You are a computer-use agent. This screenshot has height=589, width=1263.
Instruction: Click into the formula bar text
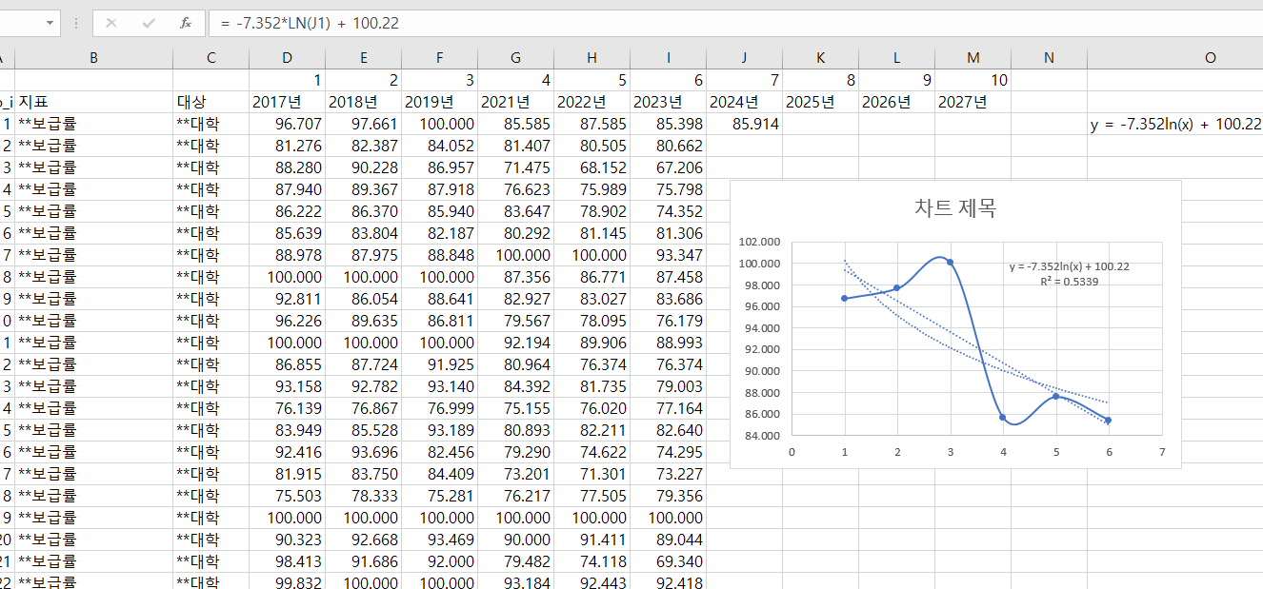click(x=735, y=23)
